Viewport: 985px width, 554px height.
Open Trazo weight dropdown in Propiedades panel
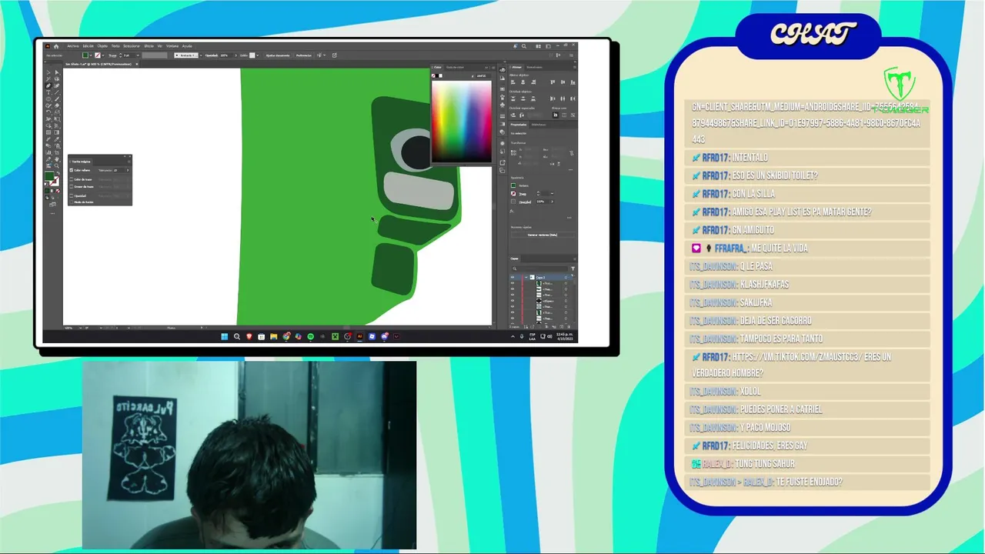[x=552, y=194]
